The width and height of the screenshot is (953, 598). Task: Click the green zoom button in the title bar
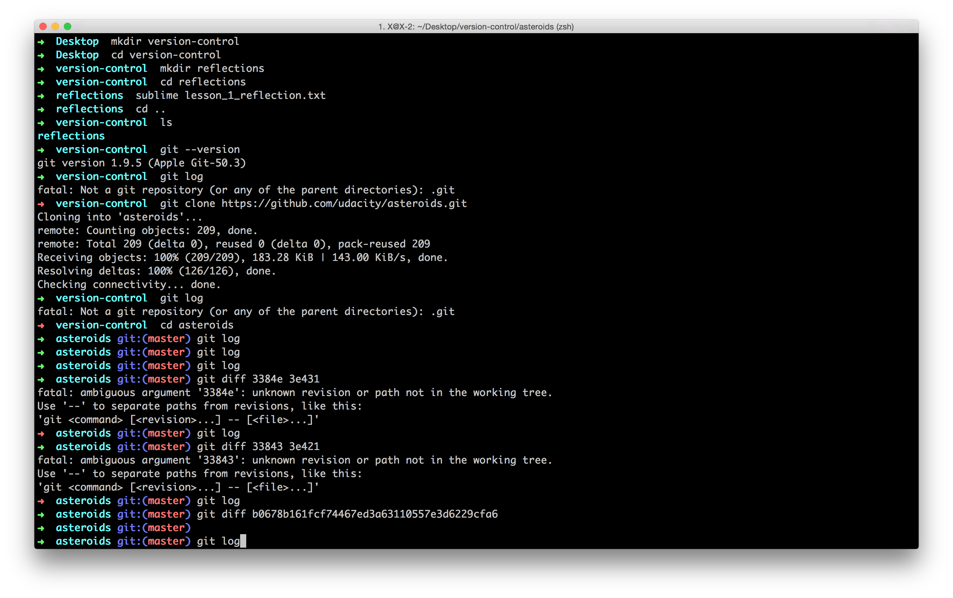68,26
